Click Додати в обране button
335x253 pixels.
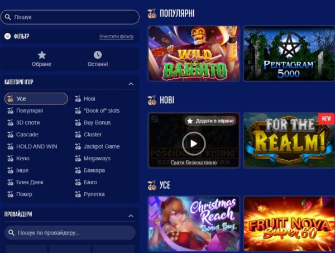pyautogui.click(x=210, y=121)
